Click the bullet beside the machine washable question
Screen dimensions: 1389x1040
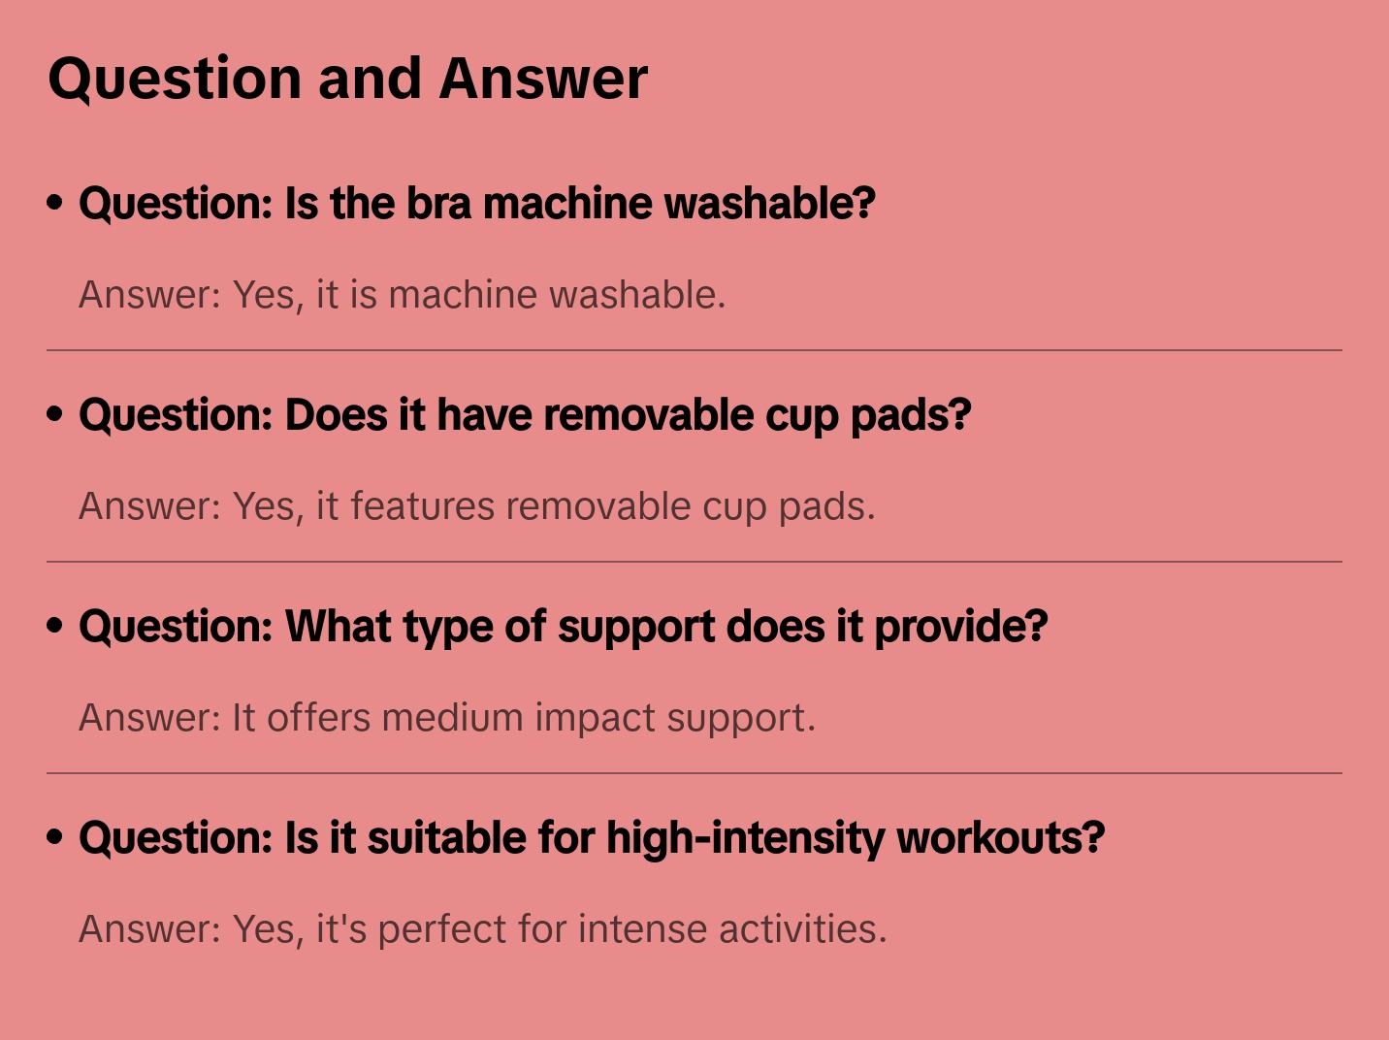[55, 204]
